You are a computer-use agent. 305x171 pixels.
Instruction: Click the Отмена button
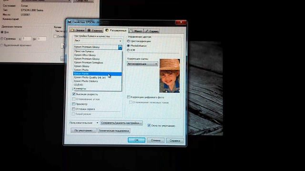pos(156,141)
